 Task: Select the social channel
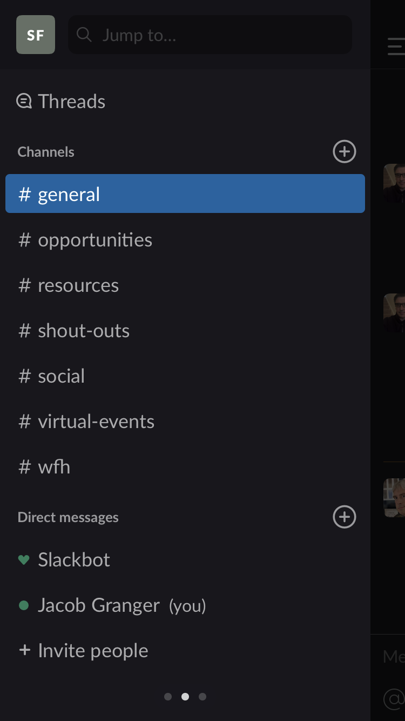[61, 376]
